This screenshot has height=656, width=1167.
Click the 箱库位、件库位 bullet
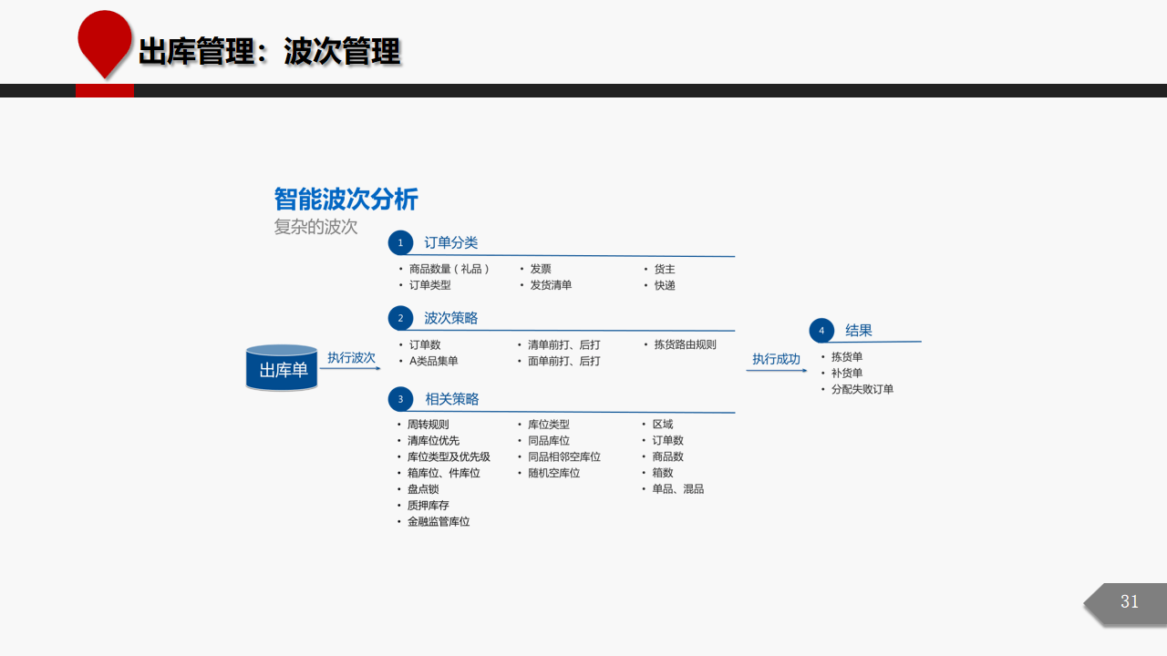(444, 474)
